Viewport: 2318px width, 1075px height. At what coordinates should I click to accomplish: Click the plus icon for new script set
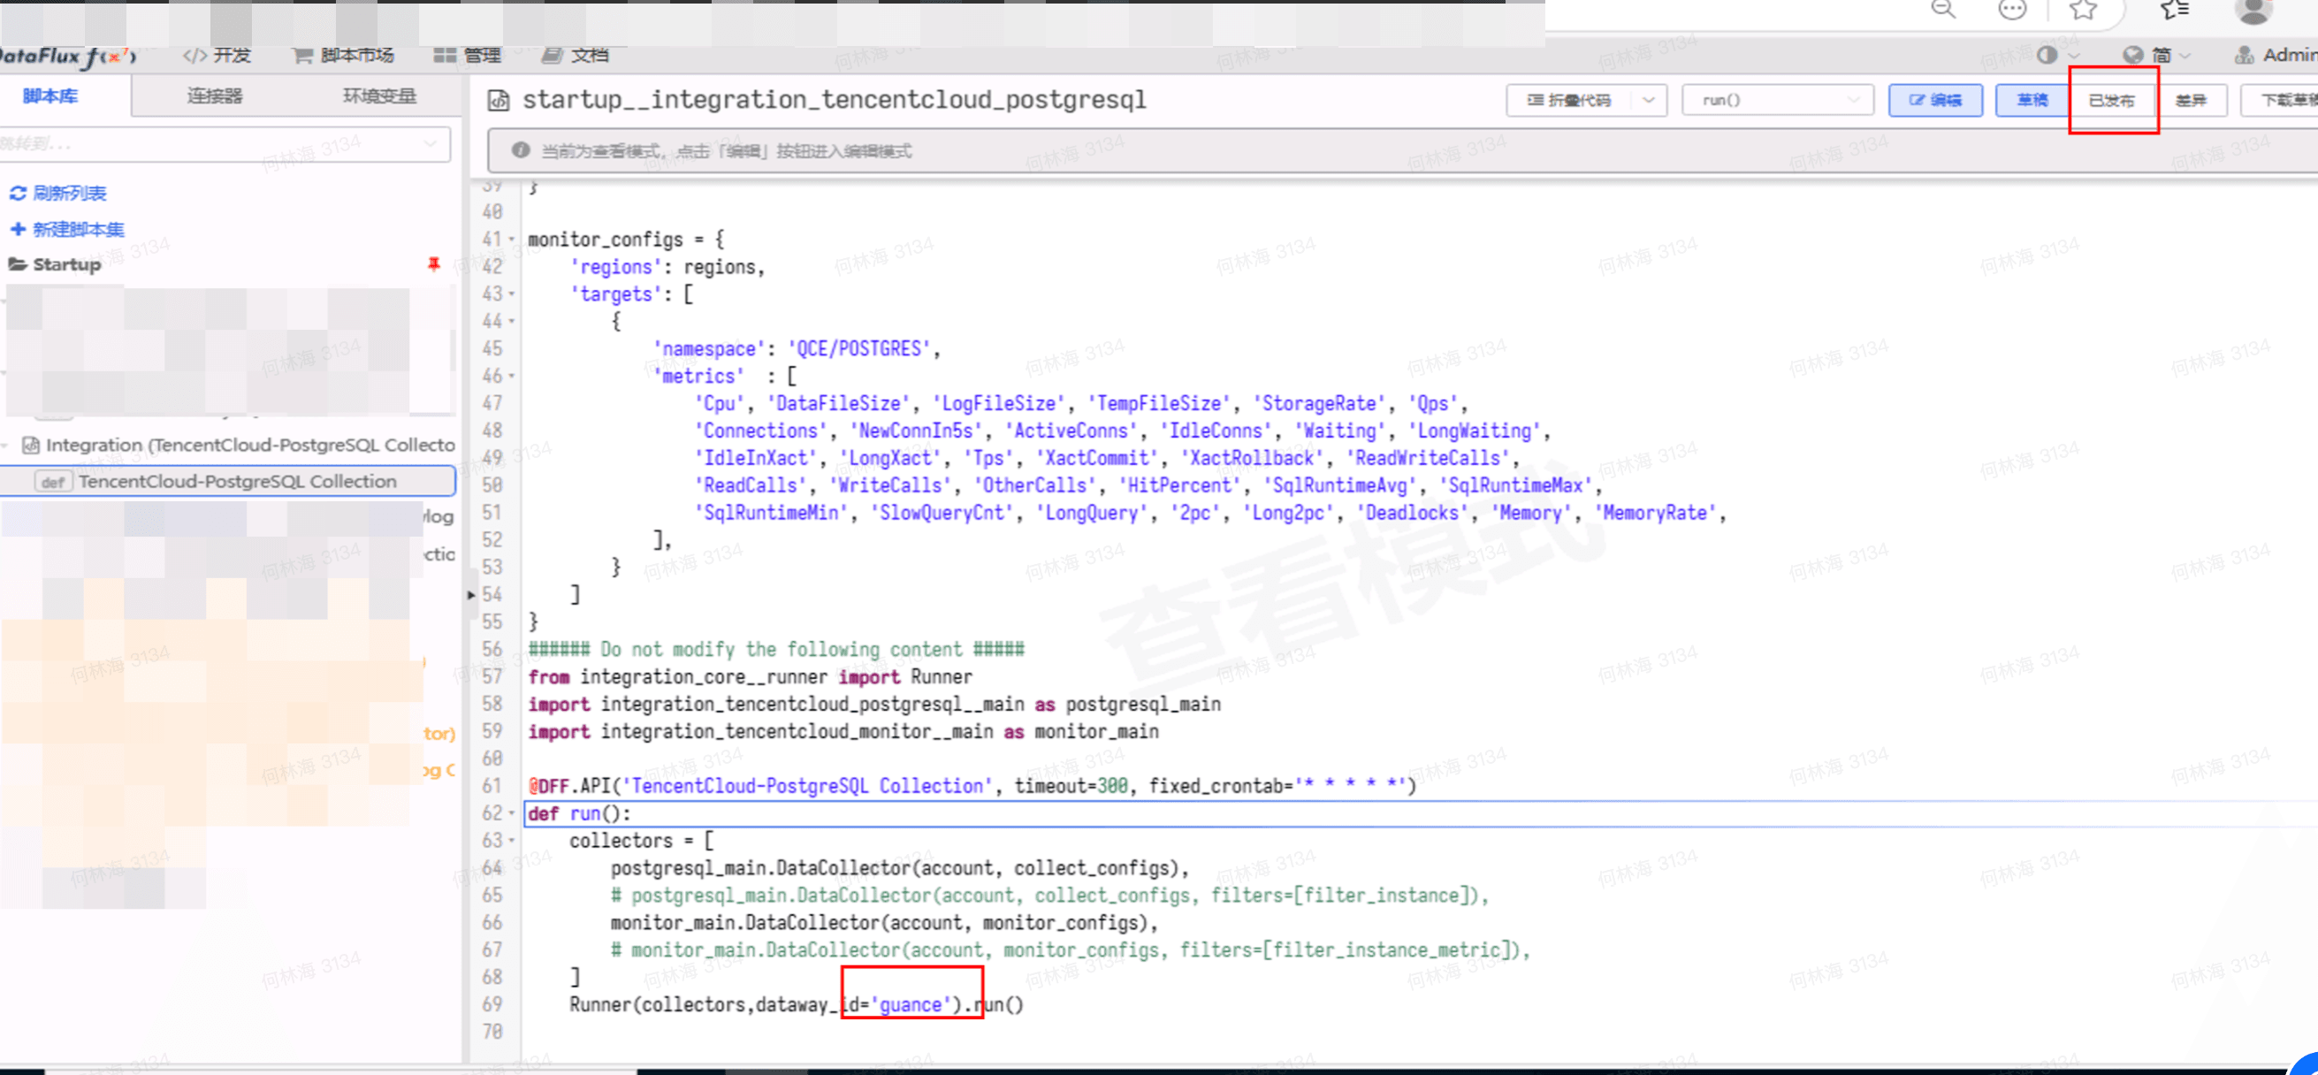pos(17,229)
